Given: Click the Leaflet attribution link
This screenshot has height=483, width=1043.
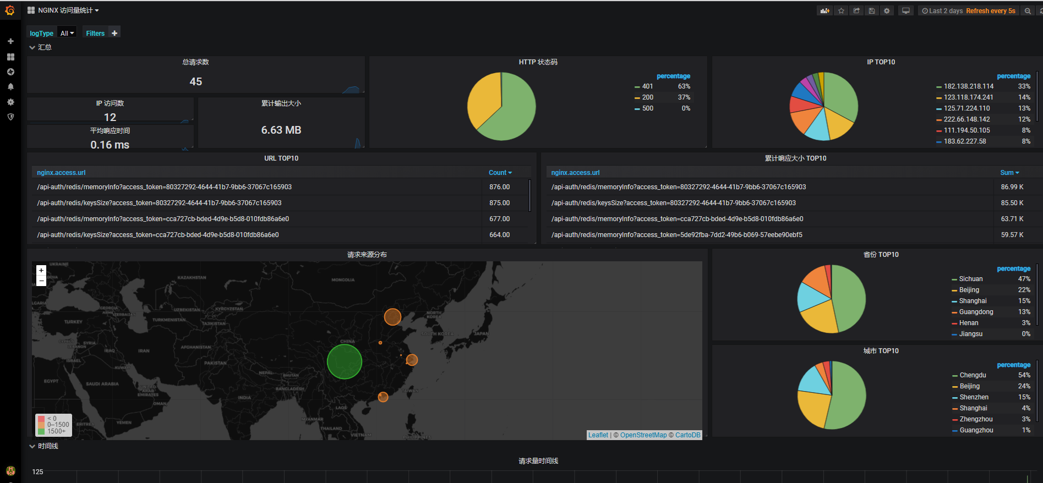Looking at the screenshot, I should point(598,435).
